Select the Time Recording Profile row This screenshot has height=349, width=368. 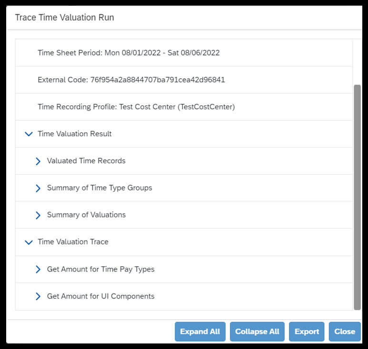pos(184,107)
